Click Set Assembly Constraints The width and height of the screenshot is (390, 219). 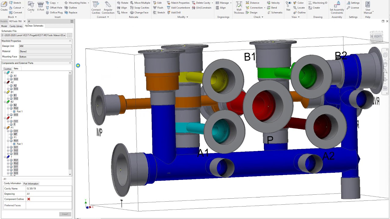pos(337,8)
